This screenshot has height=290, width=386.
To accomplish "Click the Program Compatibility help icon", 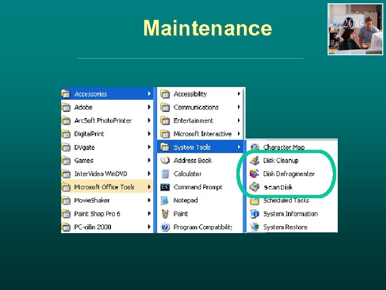I will tap(165, 227).
